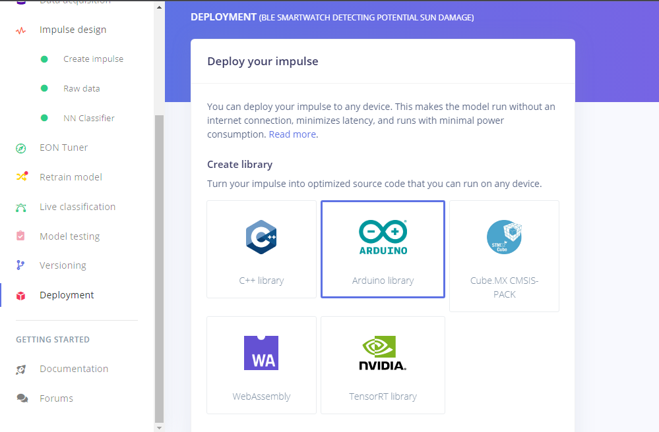Click the Impulse design waveform icon
This screenshot has height=432, width=659.
[x=20, y=30]
